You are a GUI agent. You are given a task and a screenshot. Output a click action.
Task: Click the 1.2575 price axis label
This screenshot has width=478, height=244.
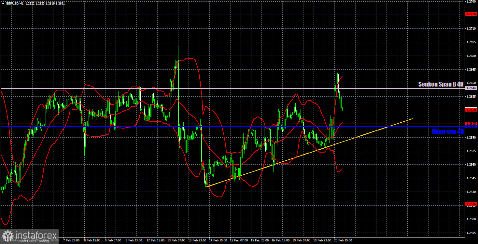[x=471, y=151]
